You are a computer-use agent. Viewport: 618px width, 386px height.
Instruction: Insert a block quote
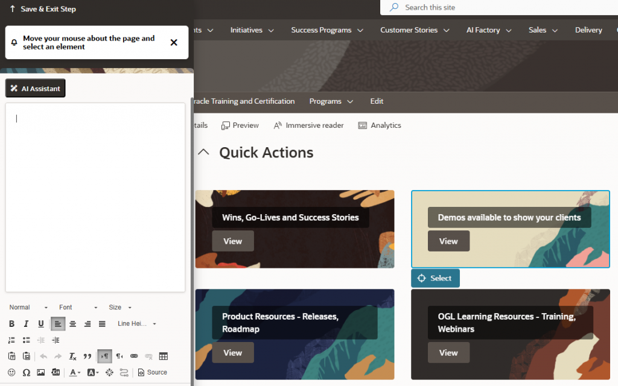tap(87, 356)
